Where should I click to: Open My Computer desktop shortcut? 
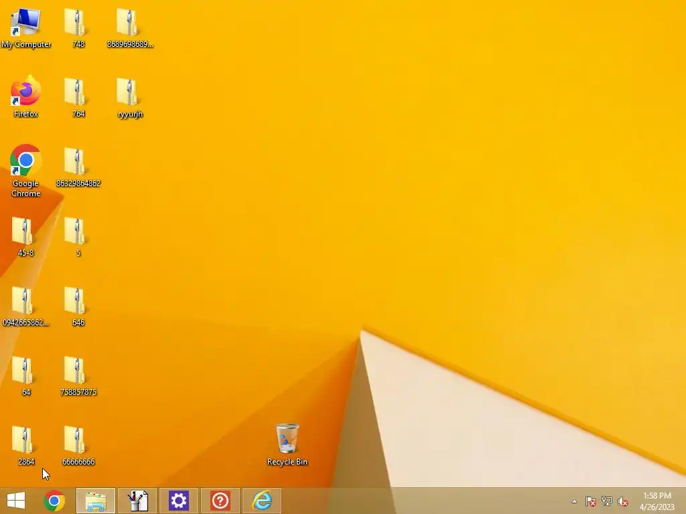click(x=26, y=28)
